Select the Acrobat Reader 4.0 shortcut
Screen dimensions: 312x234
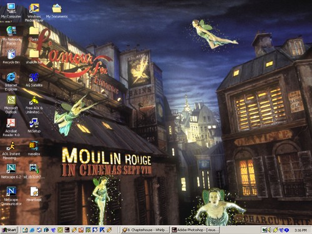pos(11,127)
